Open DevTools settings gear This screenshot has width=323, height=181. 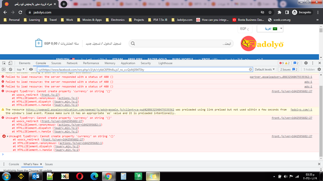(306, 63)
